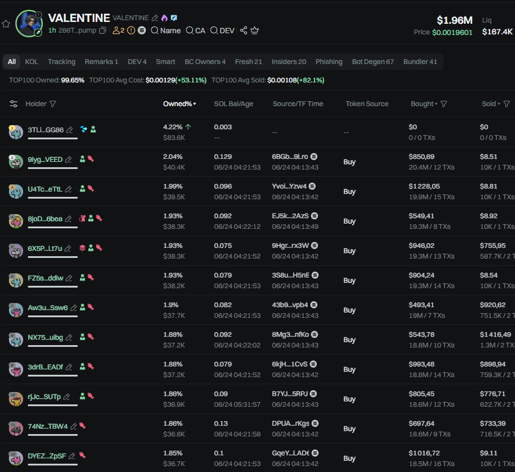
Task: Open the DEV 4 tab
Action: pyautogui.click(x=137, y=62)
